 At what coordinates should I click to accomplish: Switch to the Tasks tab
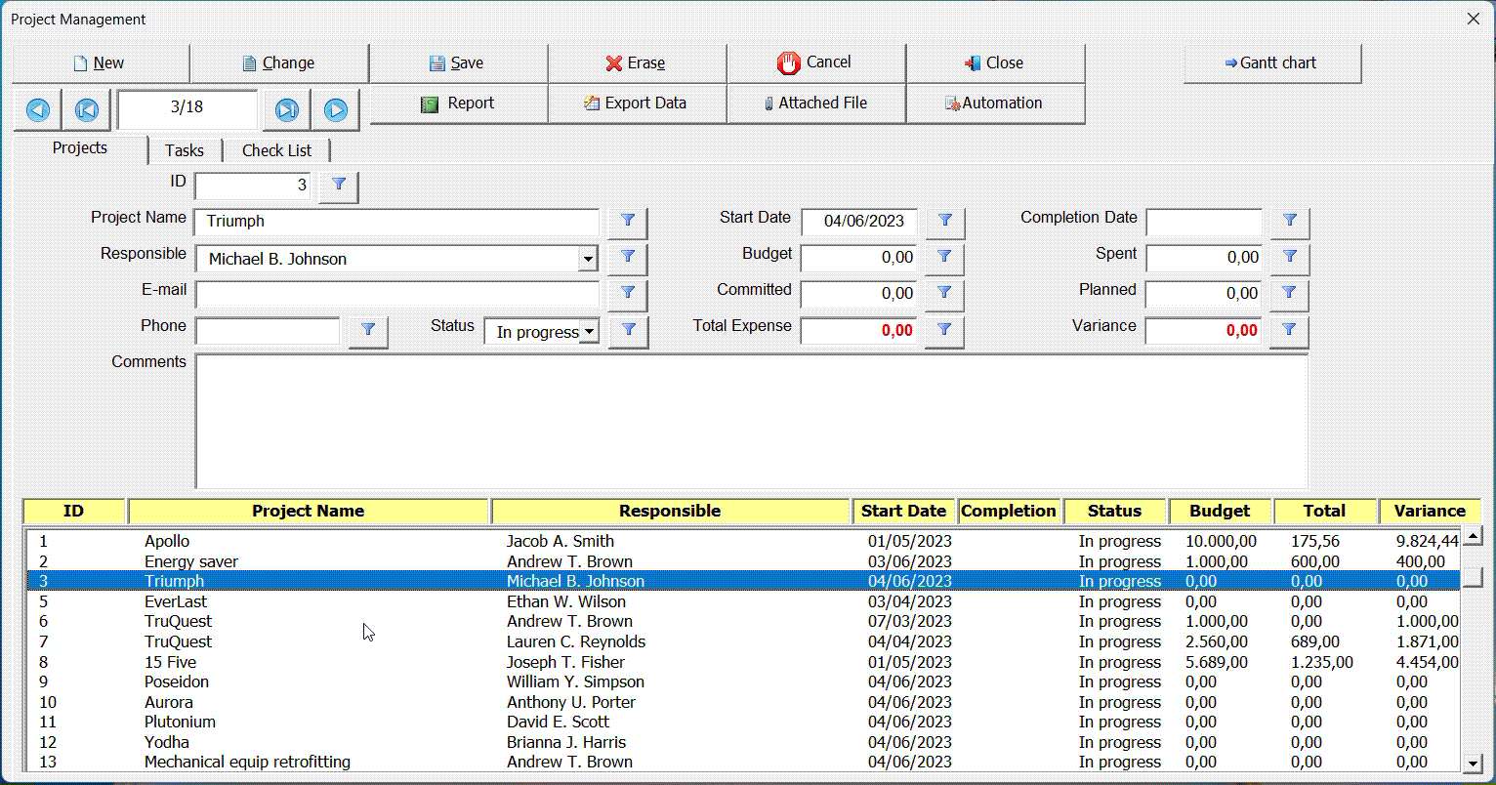[x=185, y=150]
